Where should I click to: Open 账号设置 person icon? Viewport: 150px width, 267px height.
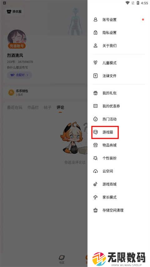[x=96, y=19]
